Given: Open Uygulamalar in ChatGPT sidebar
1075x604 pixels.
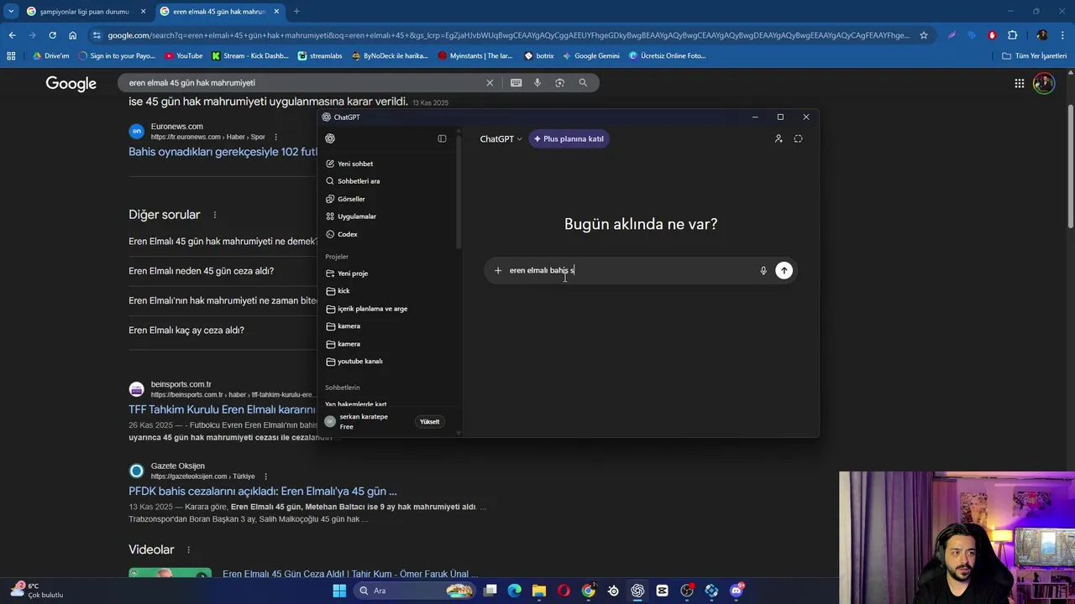Looking at the screenshot, I should click(x=357, y=216).
